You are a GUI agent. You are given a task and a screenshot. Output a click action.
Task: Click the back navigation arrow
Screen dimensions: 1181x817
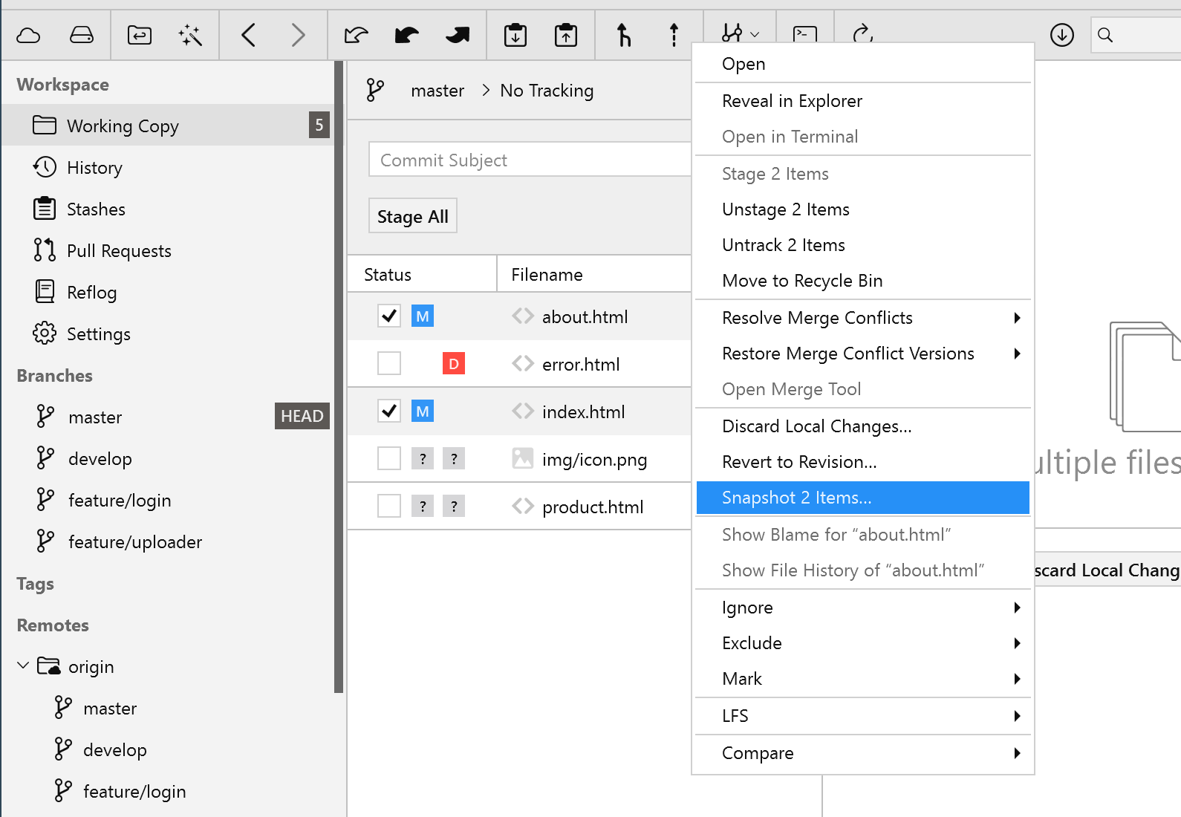(x=249, y=35)
